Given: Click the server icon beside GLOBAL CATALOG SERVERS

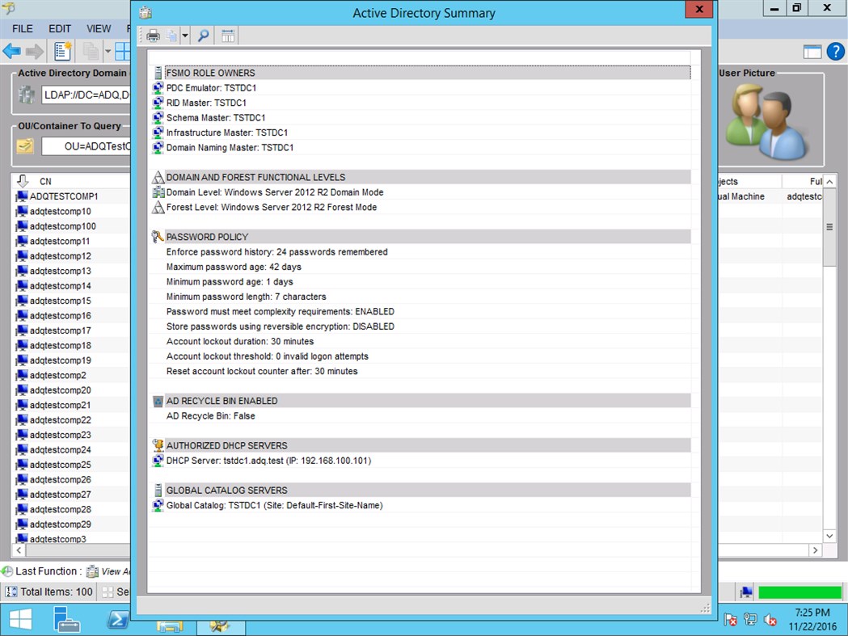Looking at the screenshot, I should [x=158, y=490].
